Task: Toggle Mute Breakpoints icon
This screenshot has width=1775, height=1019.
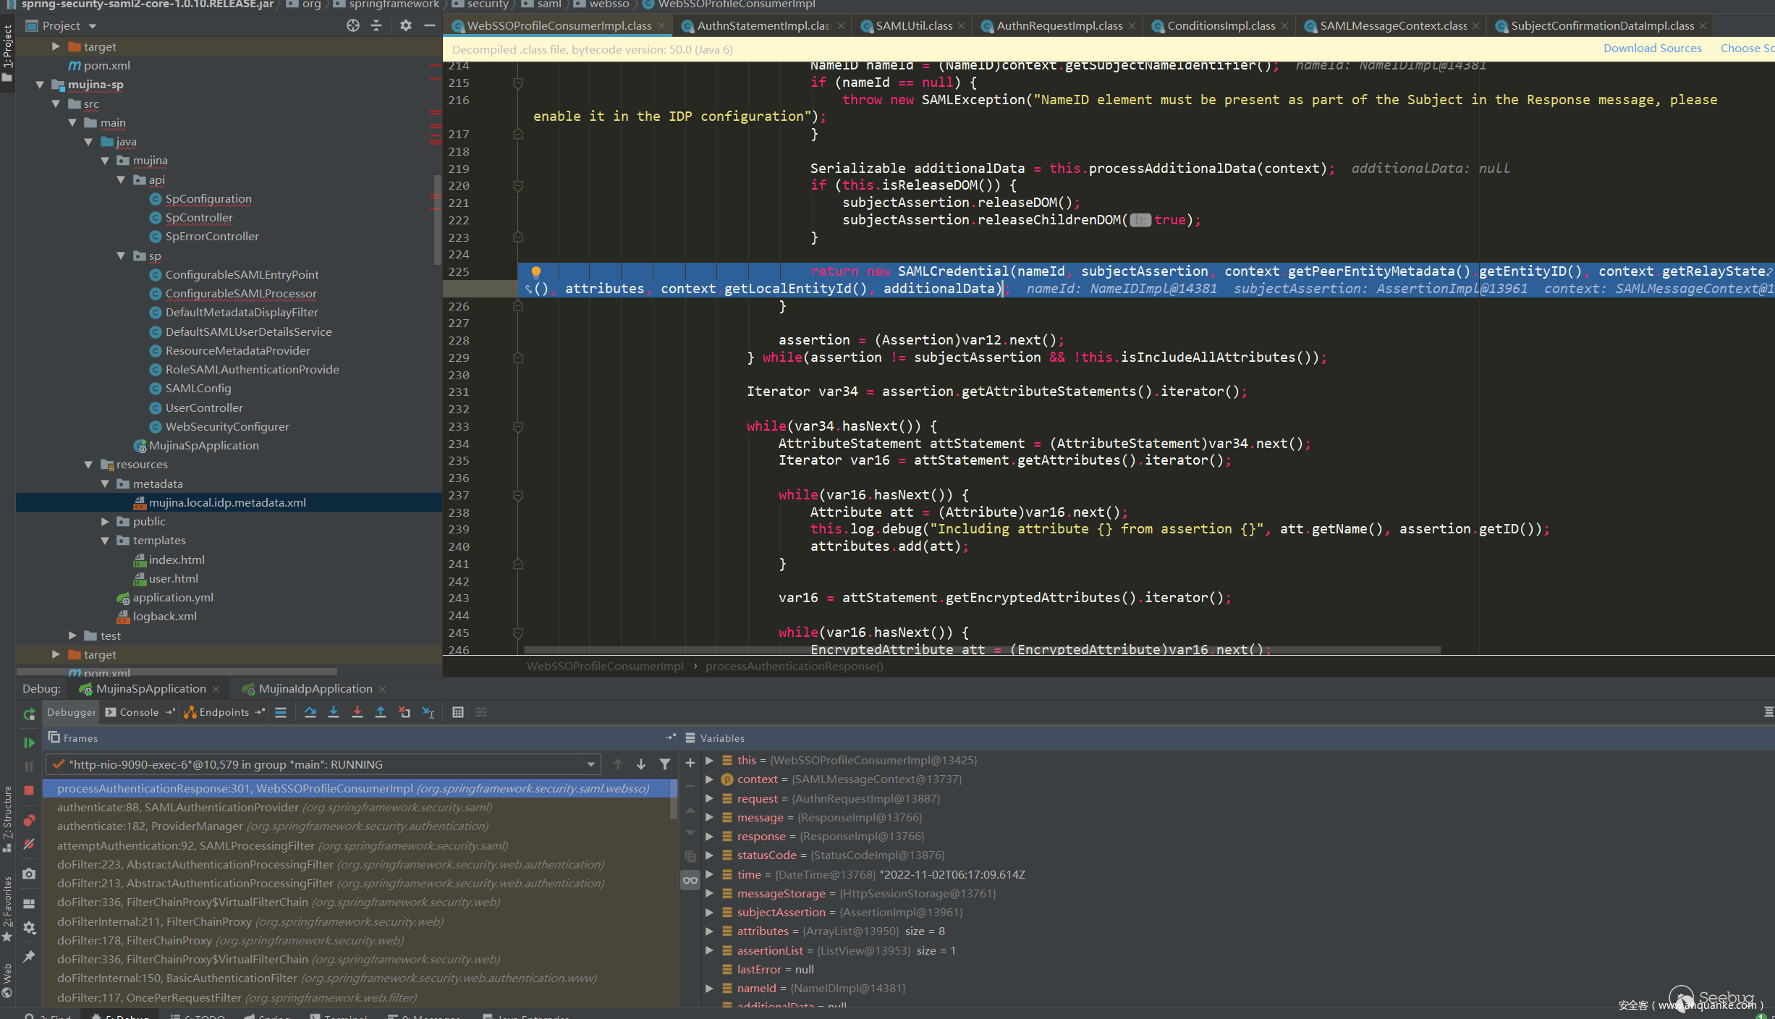Action: (29, 844)
